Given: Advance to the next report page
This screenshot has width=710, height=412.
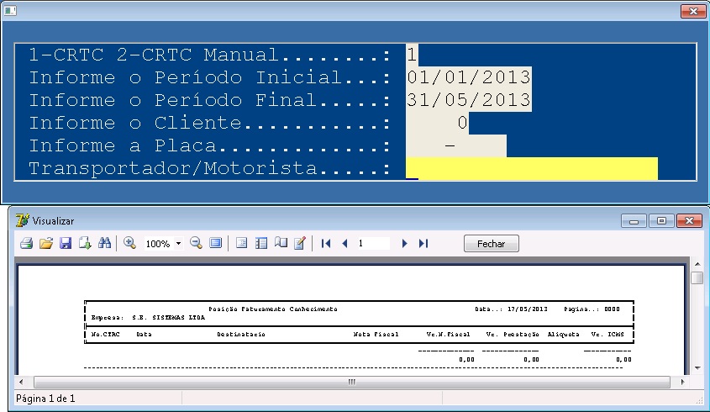Looking at the screenshot, I should pos(404,243).
